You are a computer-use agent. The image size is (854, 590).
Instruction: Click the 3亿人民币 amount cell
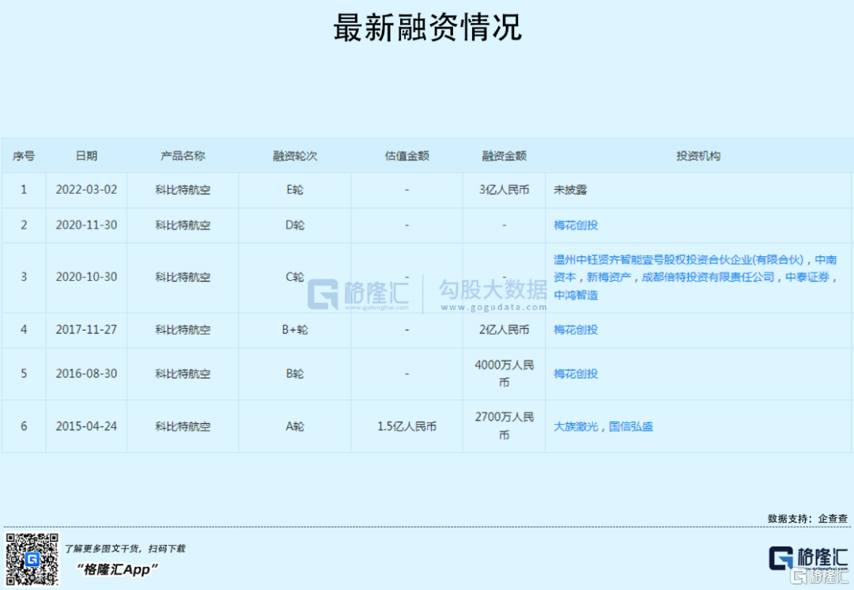click(504, 190)
